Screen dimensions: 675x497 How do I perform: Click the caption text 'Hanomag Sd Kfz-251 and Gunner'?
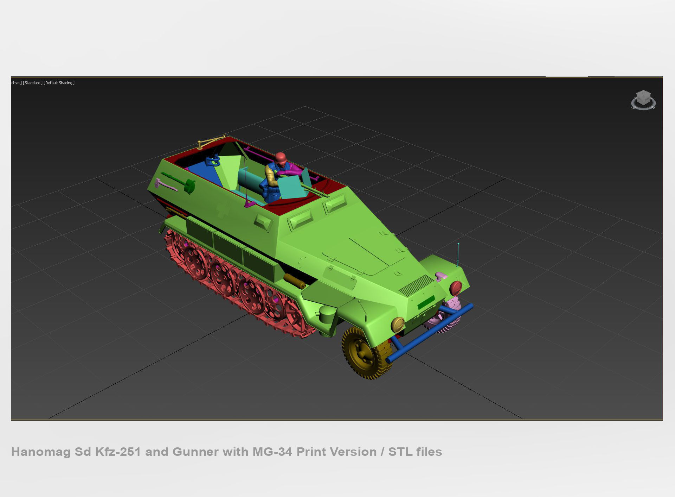click(x=115, y=452)
